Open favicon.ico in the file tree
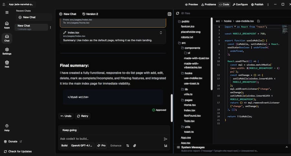This screenshot has height=156, width=291. point(188,27)
